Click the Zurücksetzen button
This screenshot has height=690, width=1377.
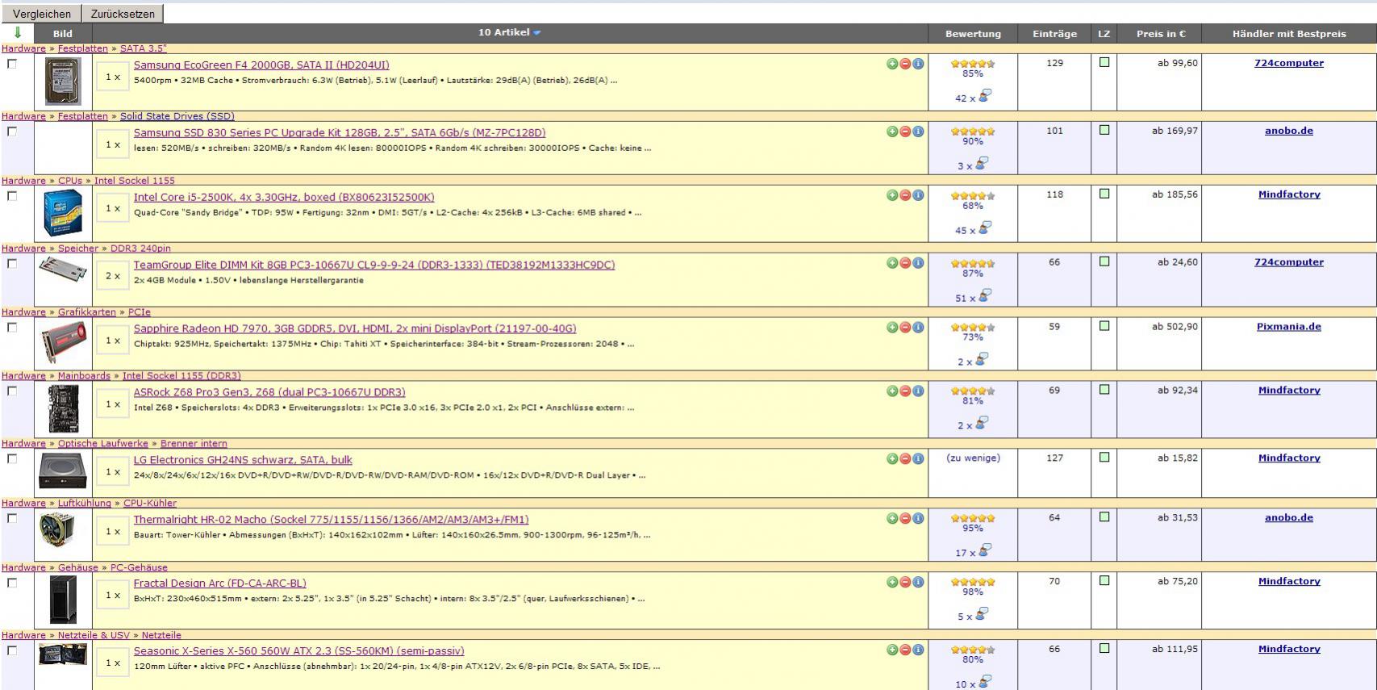(x=123, y=14)
